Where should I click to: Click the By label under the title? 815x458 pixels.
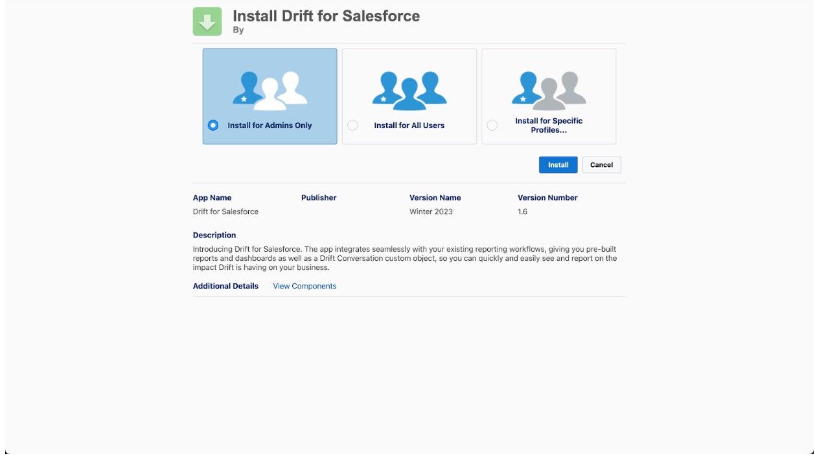[238, 30]
